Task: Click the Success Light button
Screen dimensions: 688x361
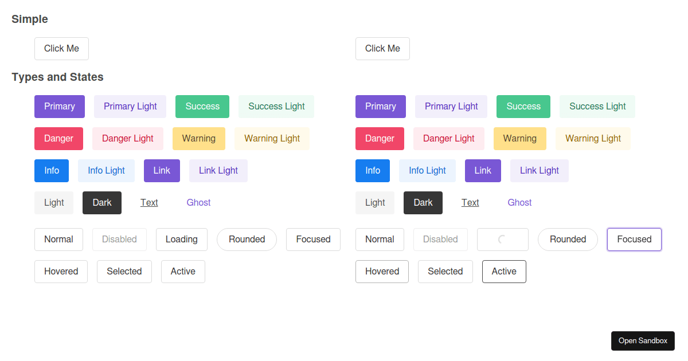Action: (276, 106)
